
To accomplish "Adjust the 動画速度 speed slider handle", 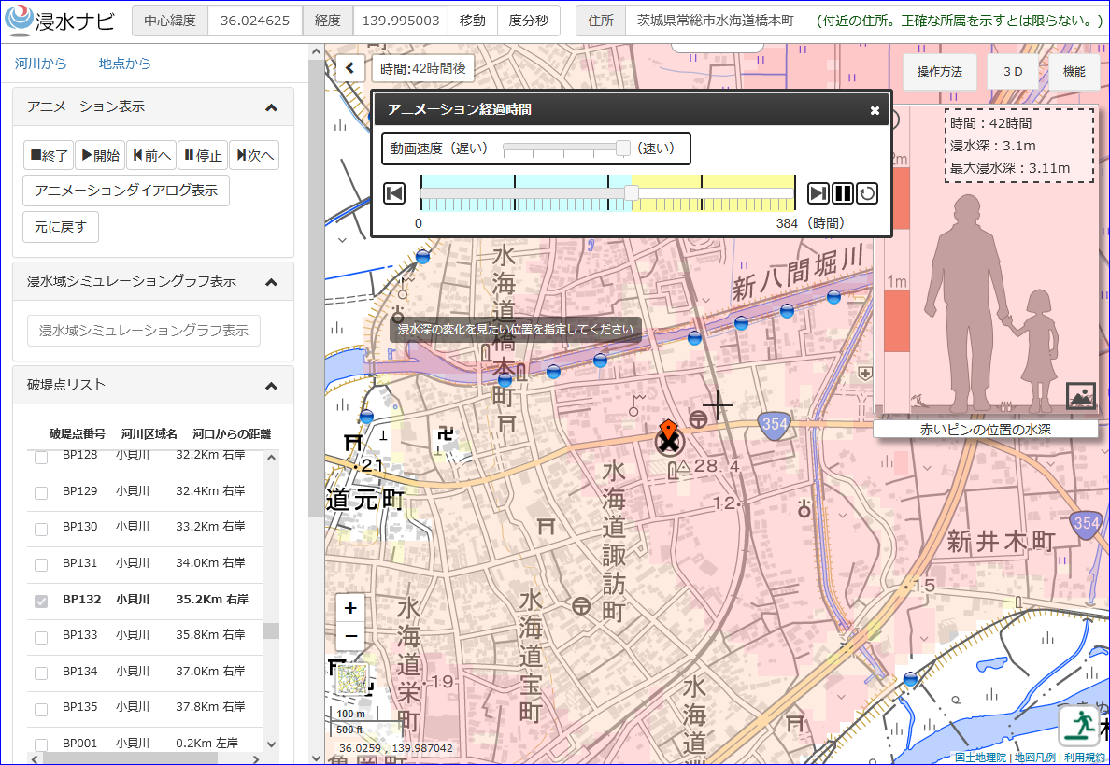I will 623,148.
